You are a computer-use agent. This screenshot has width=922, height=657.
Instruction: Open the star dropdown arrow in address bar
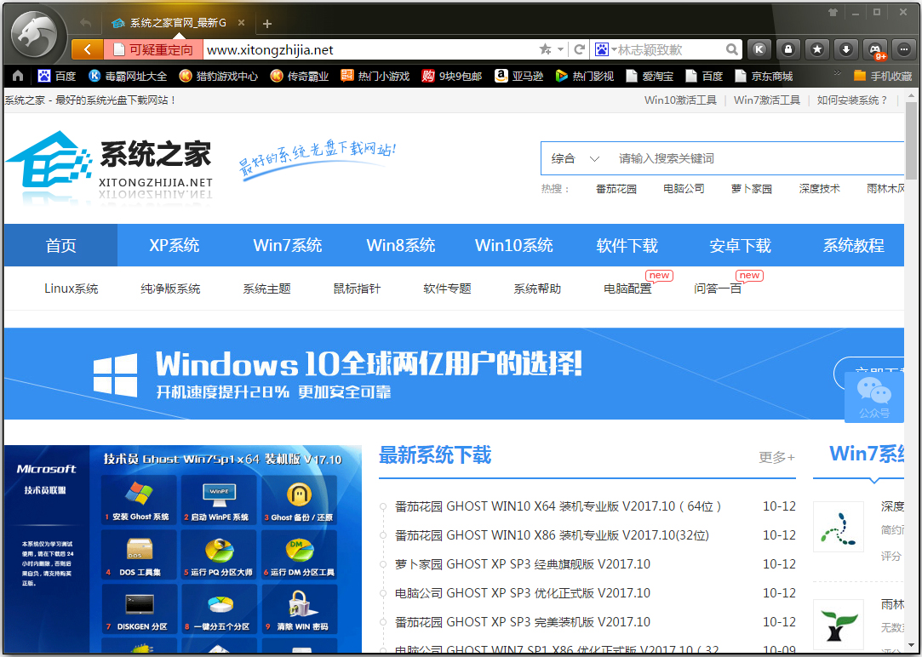coord(560,49)
